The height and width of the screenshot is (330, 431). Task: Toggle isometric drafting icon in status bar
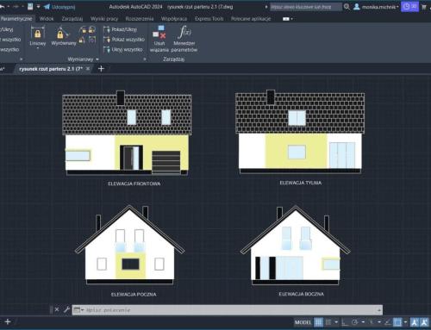pos(372,322)
